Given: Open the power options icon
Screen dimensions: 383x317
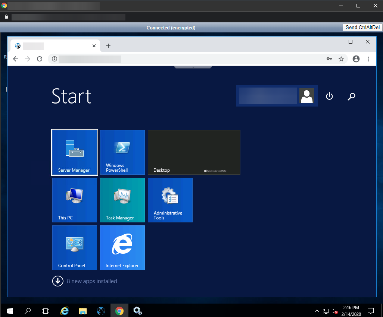Looking at the screenshot, I should [x=329, y=96].
